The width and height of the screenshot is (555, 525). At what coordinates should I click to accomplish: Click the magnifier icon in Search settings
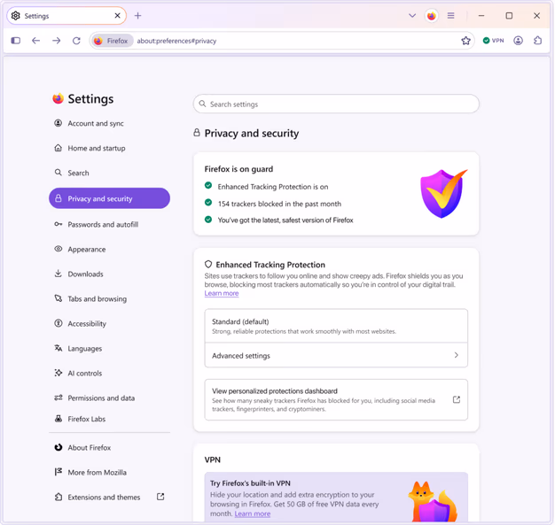click(202, 104)
